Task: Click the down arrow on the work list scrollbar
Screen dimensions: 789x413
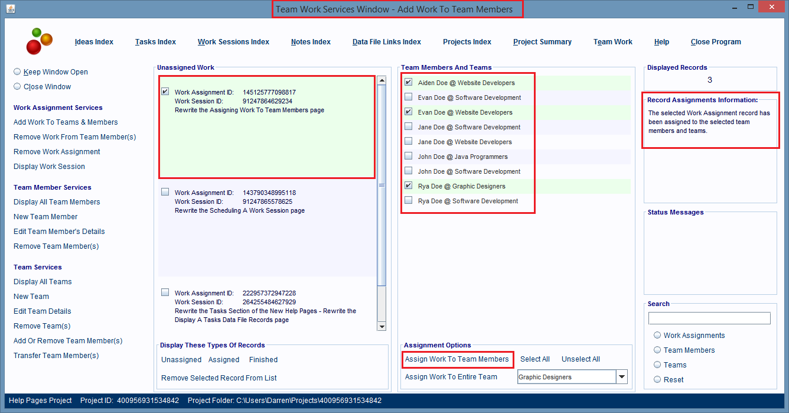Action: pos(382,326)
